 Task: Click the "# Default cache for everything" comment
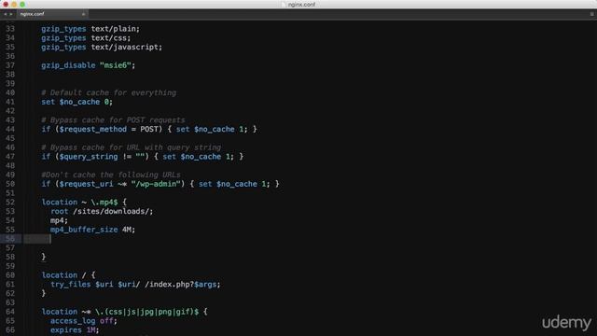108,93
